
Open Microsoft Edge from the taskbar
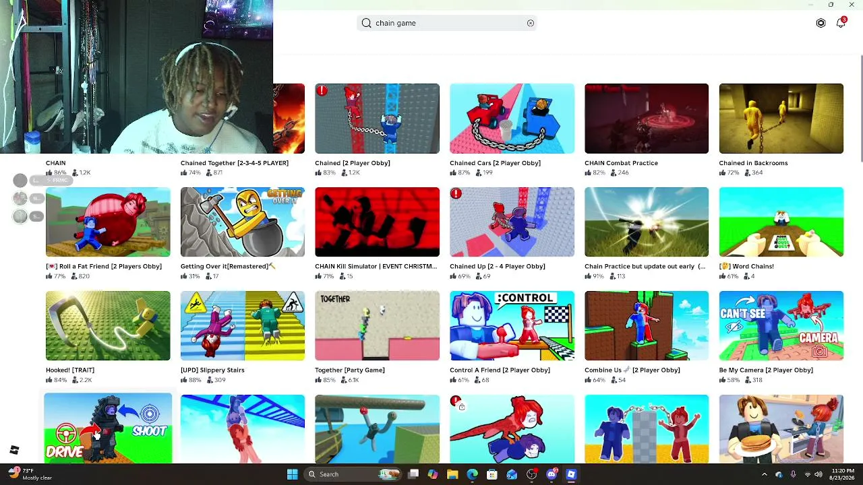tap(472, 474)
